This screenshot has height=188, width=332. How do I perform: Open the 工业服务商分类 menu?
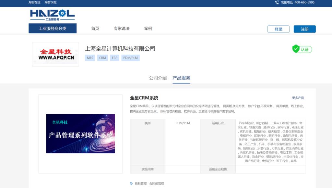(x=53, y=28)
